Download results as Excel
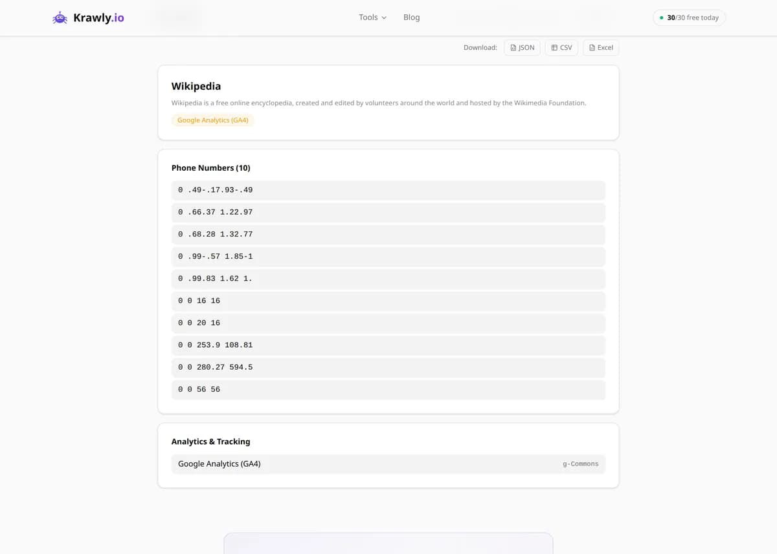The image size is (777, 554). tap(601, 48)
